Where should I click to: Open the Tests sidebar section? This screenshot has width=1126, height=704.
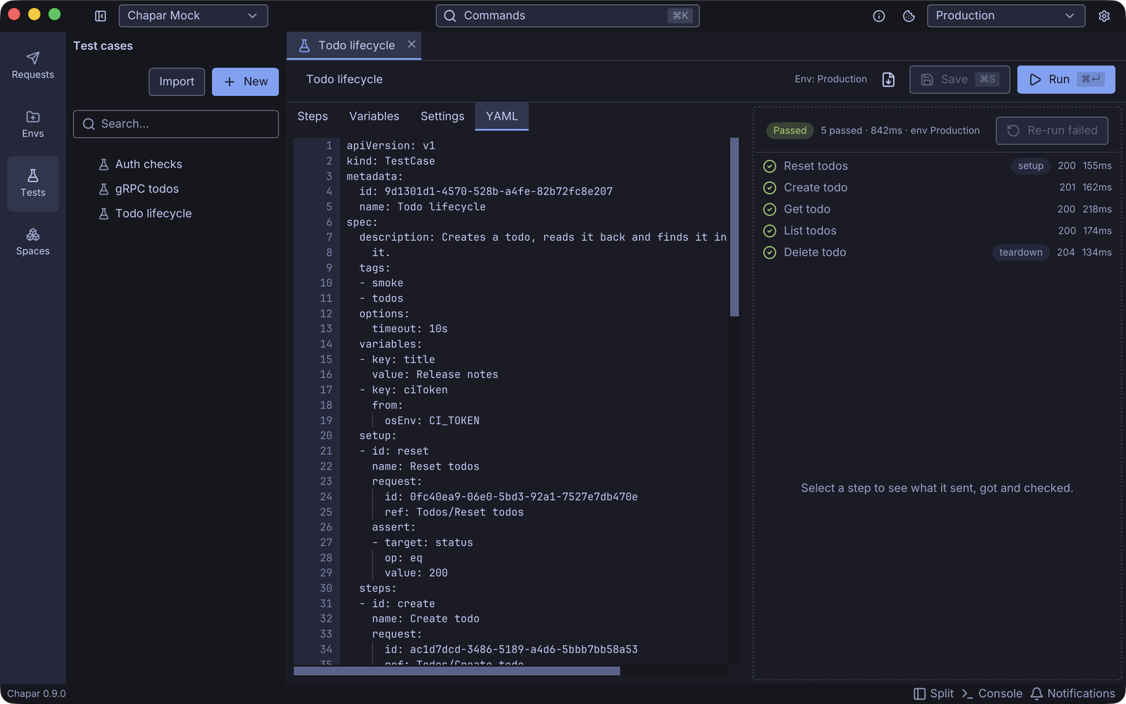(x=33, y=183)
